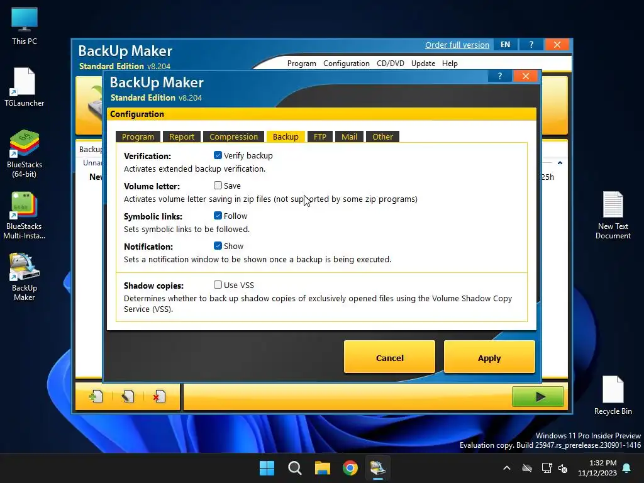Collapse the job list using the up chevron
644x483 pixels.
[x=560, y=163]
